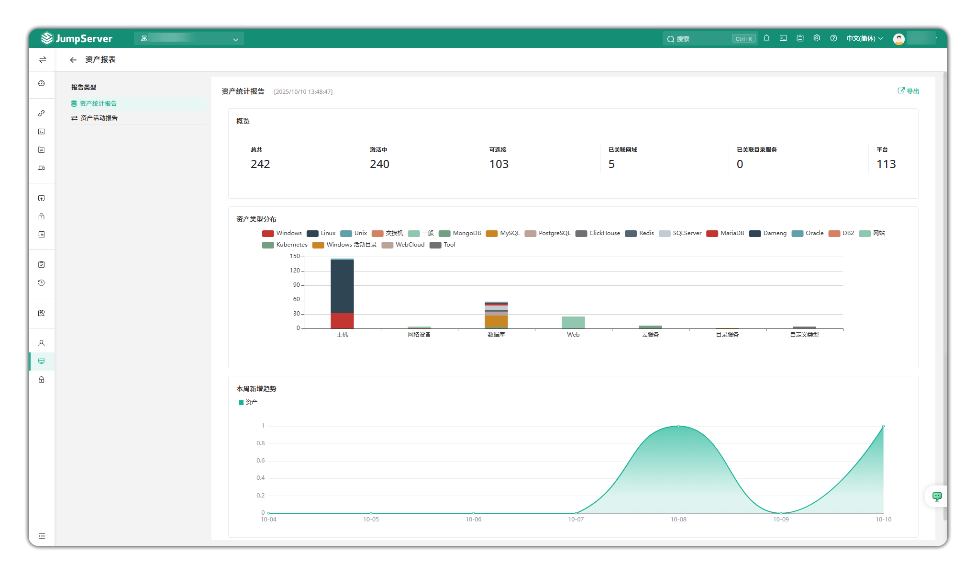Image resolution: width=976 pixels, height=565 pixels.
Task: Click the back arrow beside 资产报表
Action: (73, 60)
